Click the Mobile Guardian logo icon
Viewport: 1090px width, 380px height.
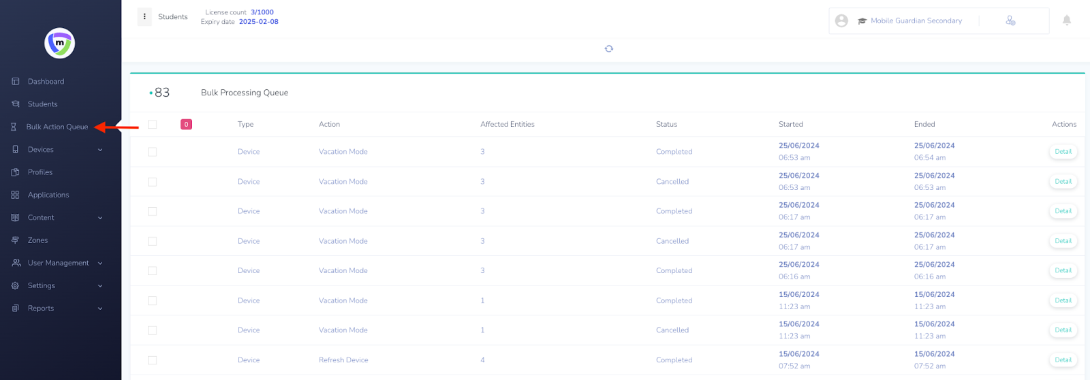coord(60,43)
